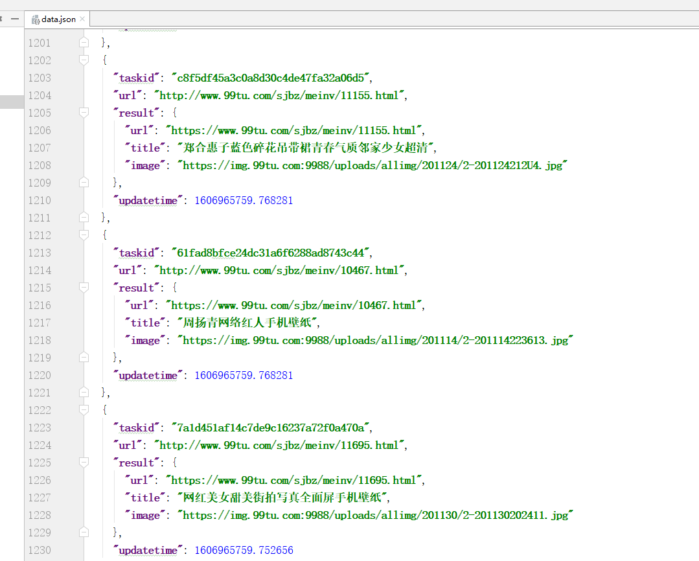The height and width of the screenshot is (561, 699).
Task: Collapse the object starting at line 1202
Action: click(x=84, y=60)
